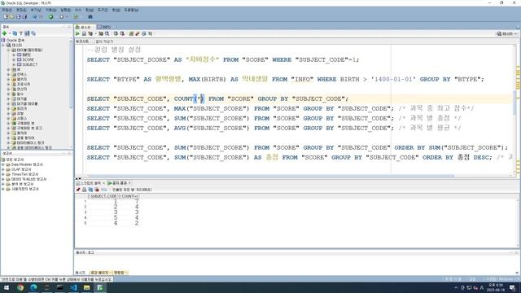This screenshot has width=521, height=293.
Task: Click the Run Script icon in worksheet toolbar
Action: 84,33
